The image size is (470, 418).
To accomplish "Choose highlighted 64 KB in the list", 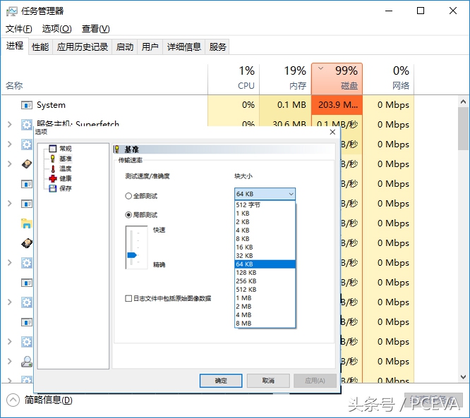I will (265, 264).
